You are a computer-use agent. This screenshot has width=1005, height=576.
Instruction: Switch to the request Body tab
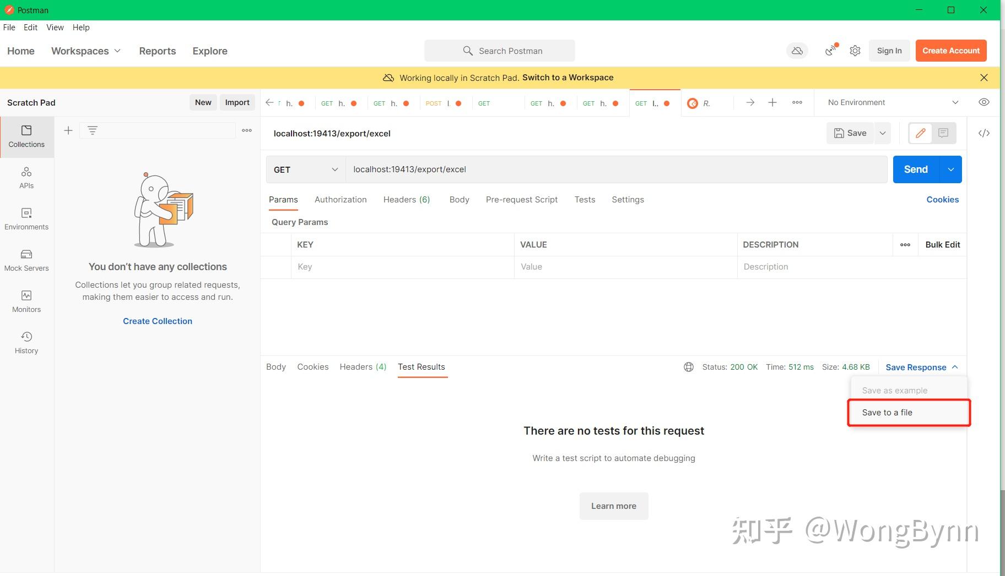point(459,200)
